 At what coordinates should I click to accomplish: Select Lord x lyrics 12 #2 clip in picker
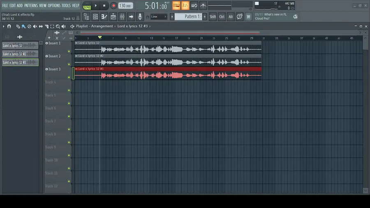[x=20, y=54]
